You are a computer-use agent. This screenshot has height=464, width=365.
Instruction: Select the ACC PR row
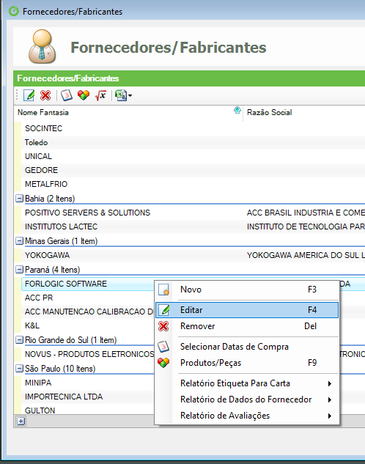tap(87, 298)
